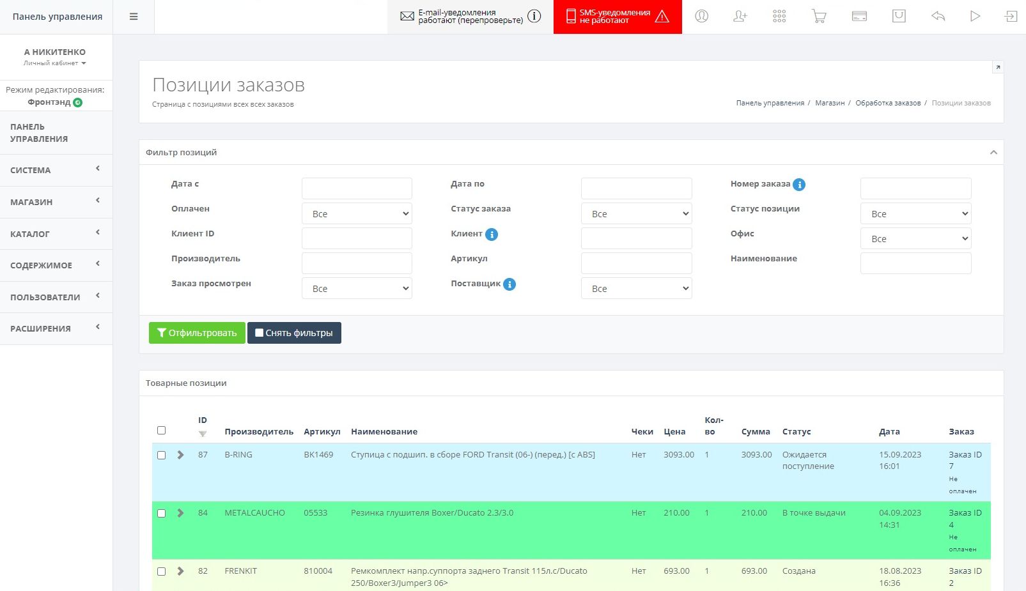The width and height of the screenshot is (1026, 591).
Task: Click the green Отфильтровать button
Action: 197,333
